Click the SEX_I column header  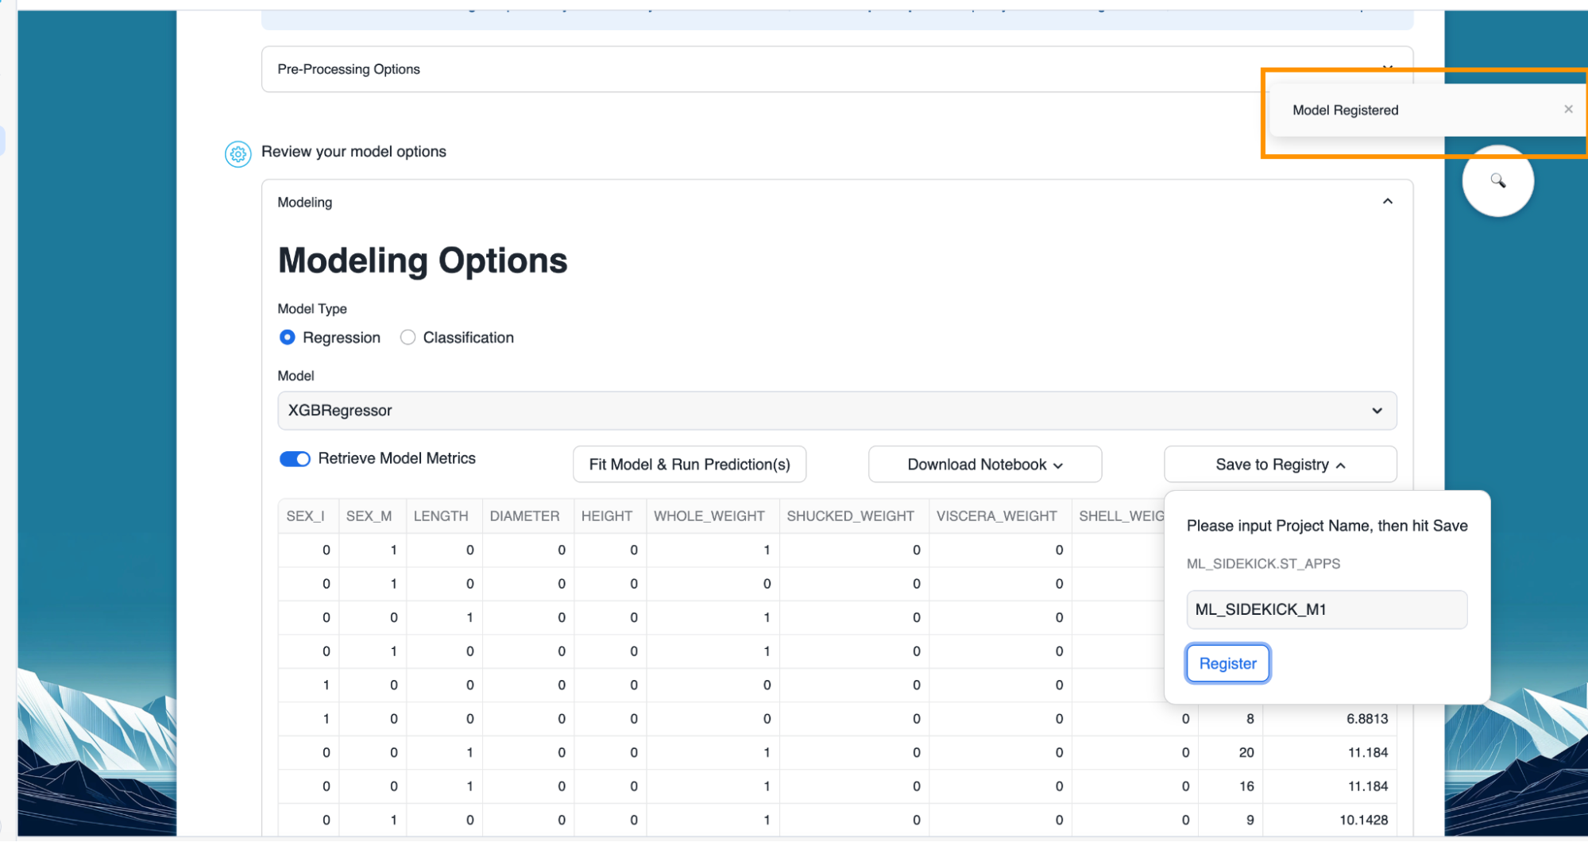tap(306, 516)
